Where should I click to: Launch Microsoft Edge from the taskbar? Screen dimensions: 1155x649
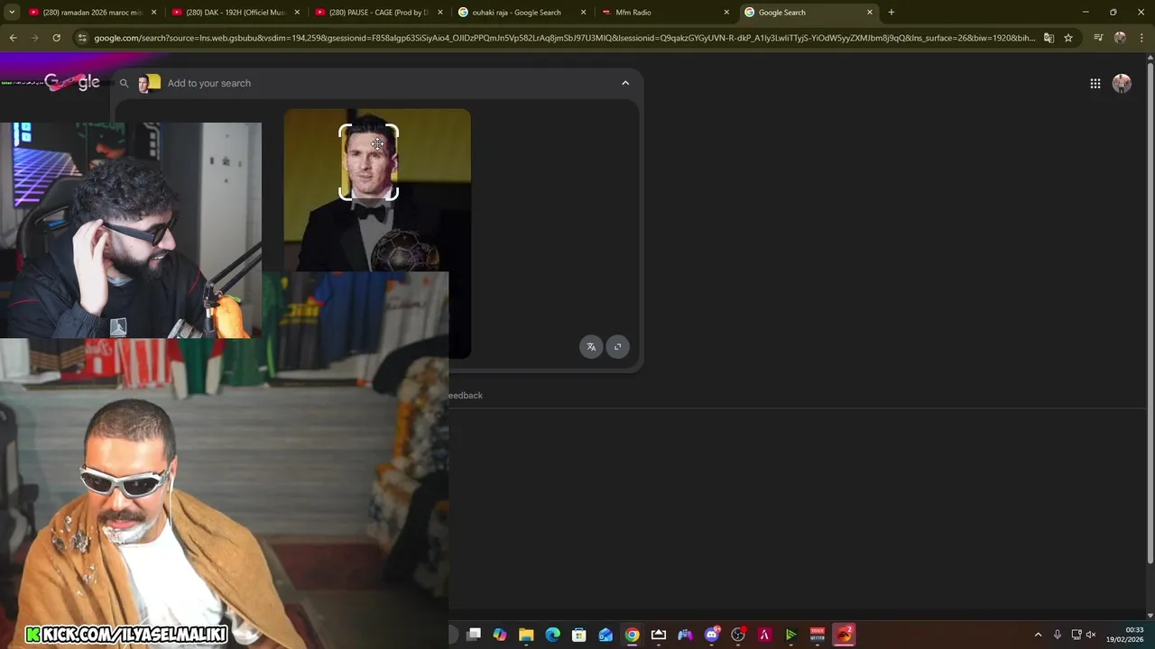click(x=552, y=635)
